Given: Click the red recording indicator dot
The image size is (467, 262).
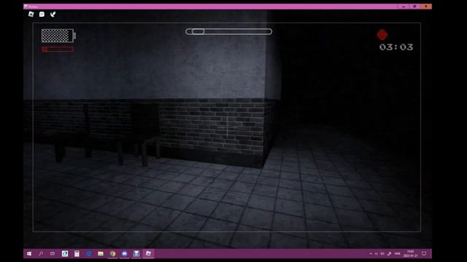Looking at the screenshot, I should point(382,35).
